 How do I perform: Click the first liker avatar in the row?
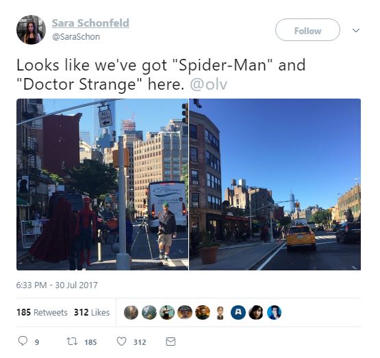click(131, 312)
